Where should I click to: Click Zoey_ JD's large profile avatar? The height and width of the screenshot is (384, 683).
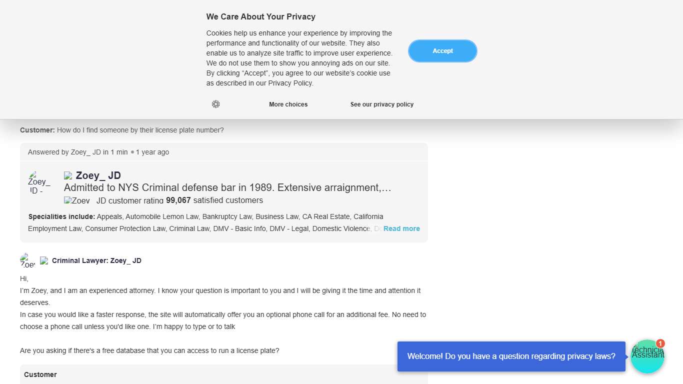39,182
